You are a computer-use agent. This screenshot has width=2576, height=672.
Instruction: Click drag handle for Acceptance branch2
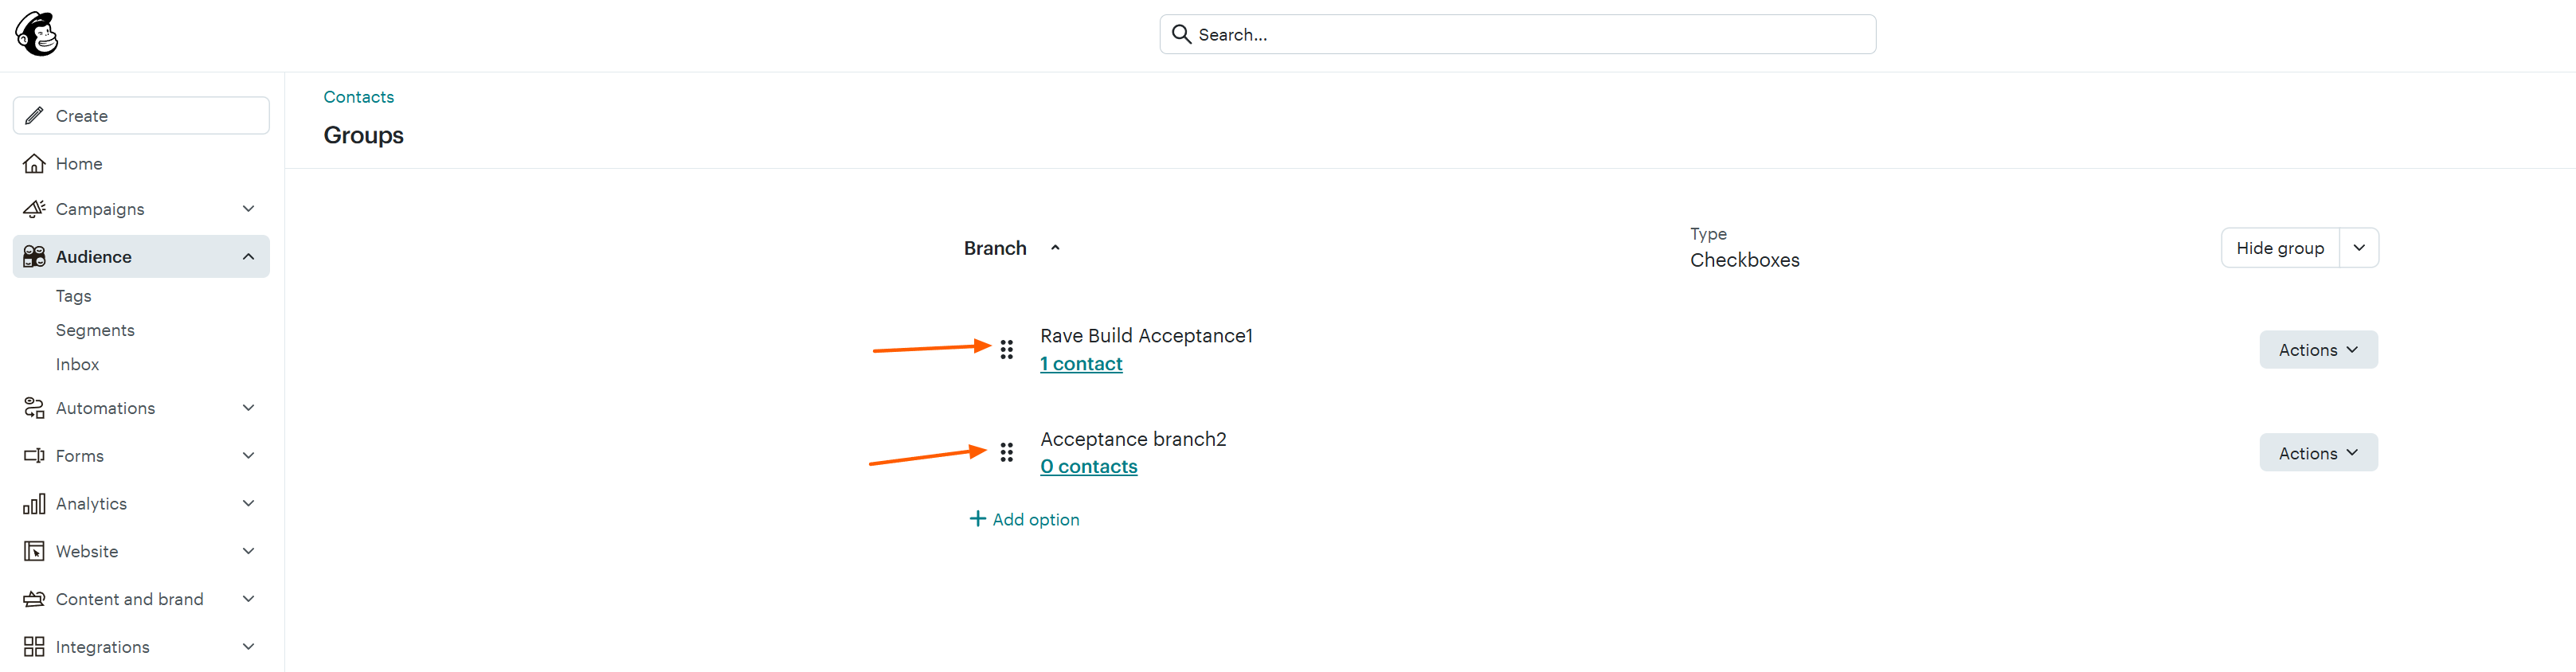(1006, 453)
